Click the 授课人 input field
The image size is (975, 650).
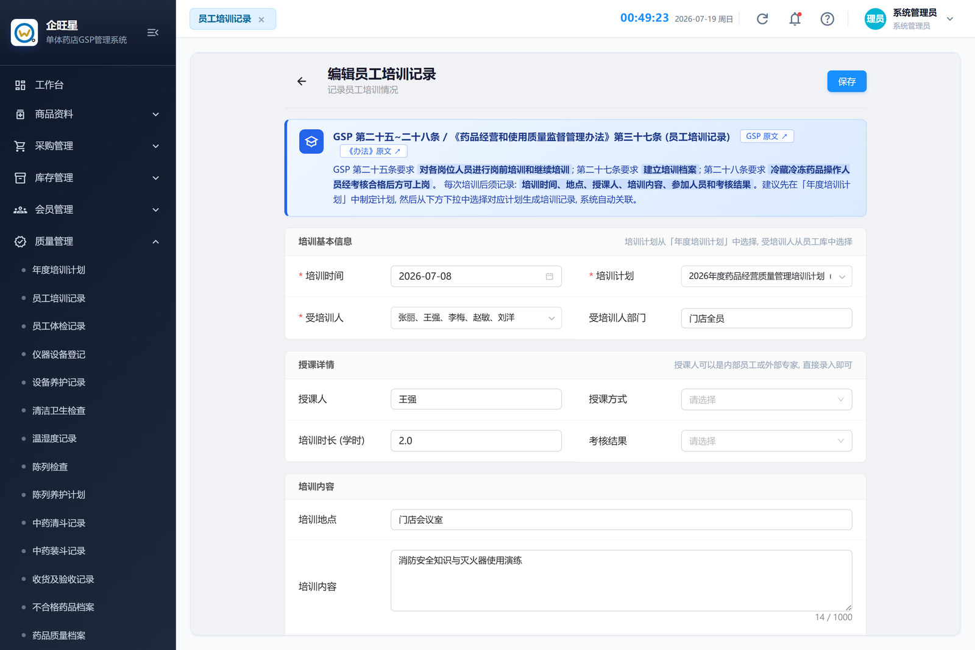(x=476, y=400)
